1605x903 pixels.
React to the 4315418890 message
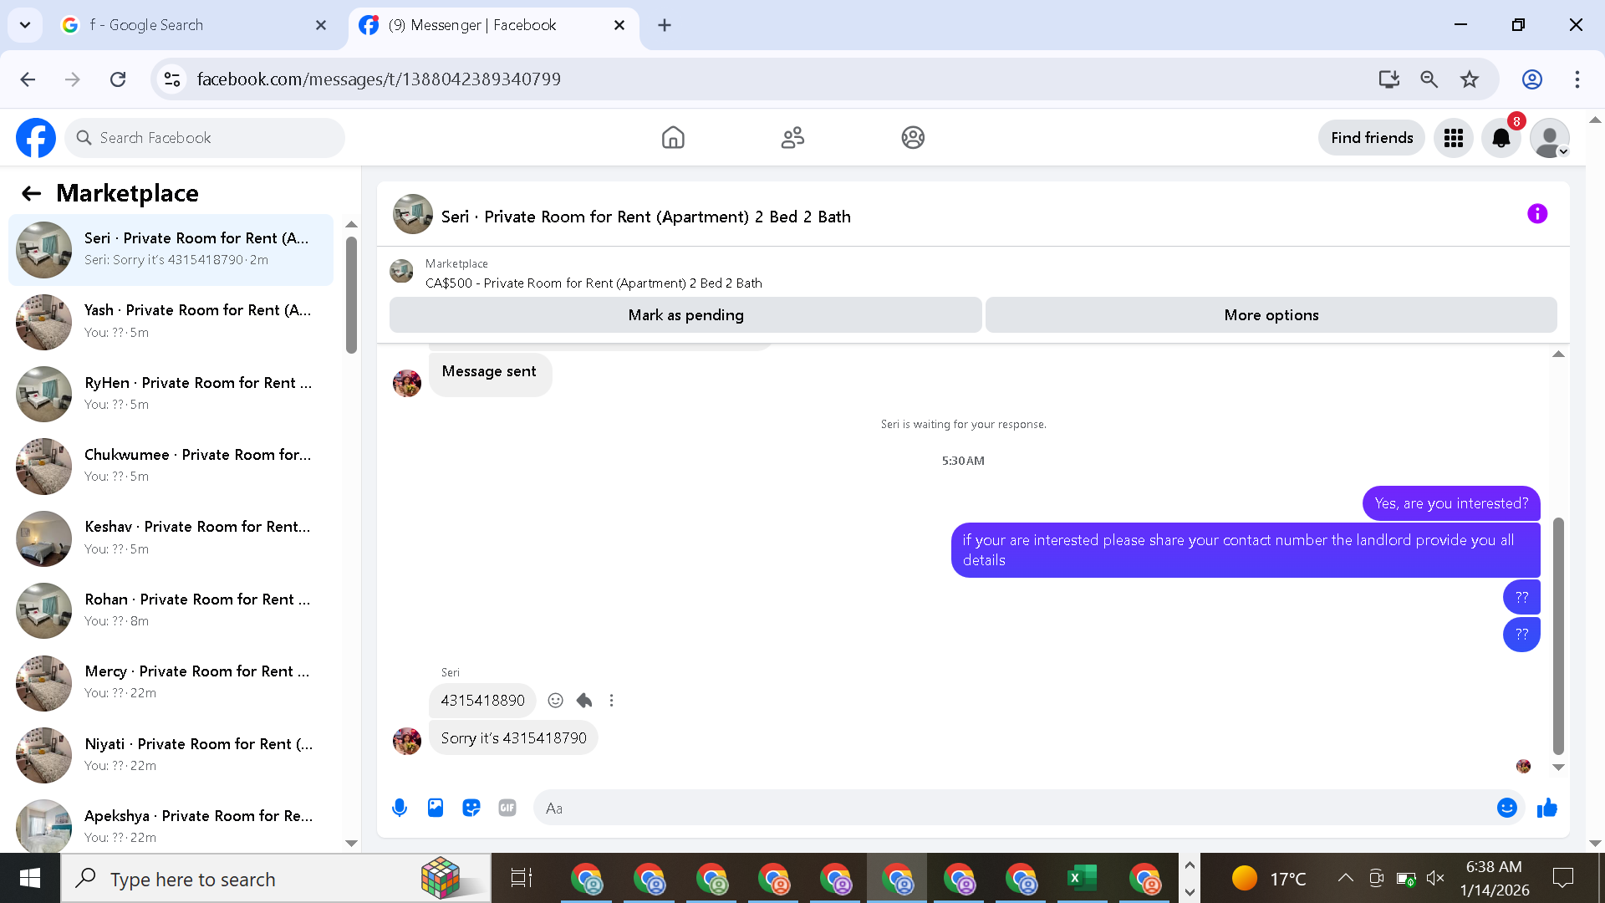(555, 701)
